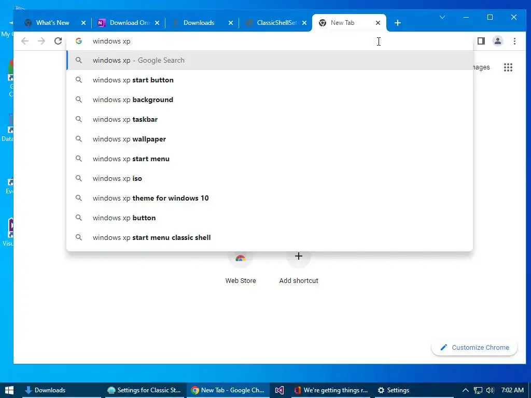Close the Downloads tab
The height and width of the screenshot is (398, 531).
pos(231,23)
